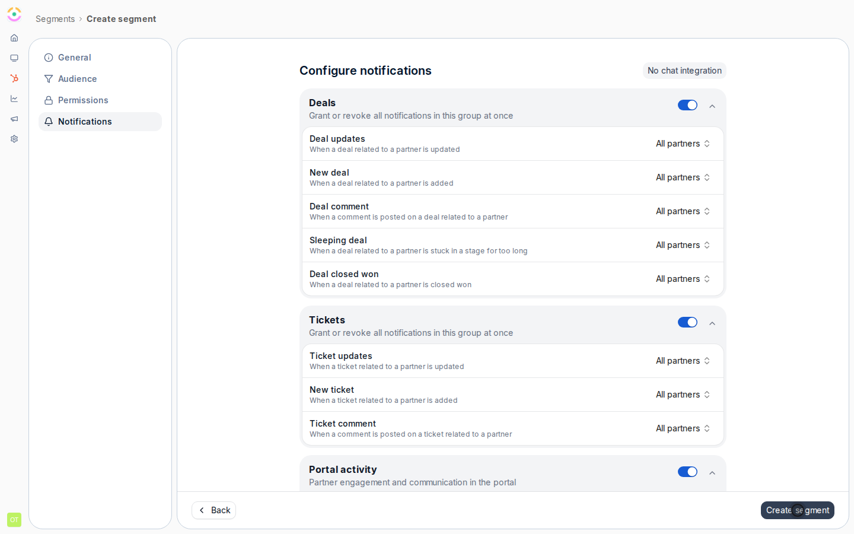This screenshot has width=854, height=534.
Task: Click the New deal row label
Action: point(329,173)
